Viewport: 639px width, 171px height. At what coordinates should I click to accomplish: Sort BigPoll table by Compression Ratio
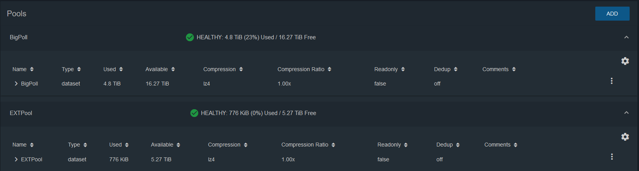(x=304, y=69)
